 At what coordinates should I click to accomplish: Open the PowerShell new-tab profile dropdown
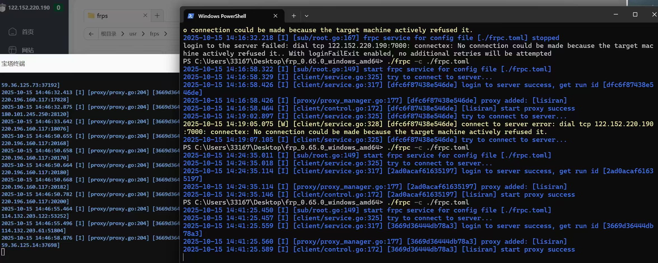(x=307, y=16)
